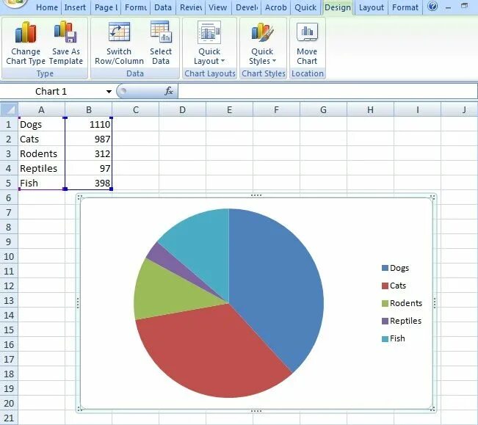This screenshot has width=478, height=425.
Task: Expand the Name Box dropdown arrow
Action: click(109, 92)
